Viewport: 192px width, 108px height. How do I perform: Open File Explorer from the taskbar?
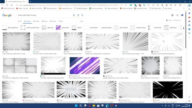coord(94,106)
